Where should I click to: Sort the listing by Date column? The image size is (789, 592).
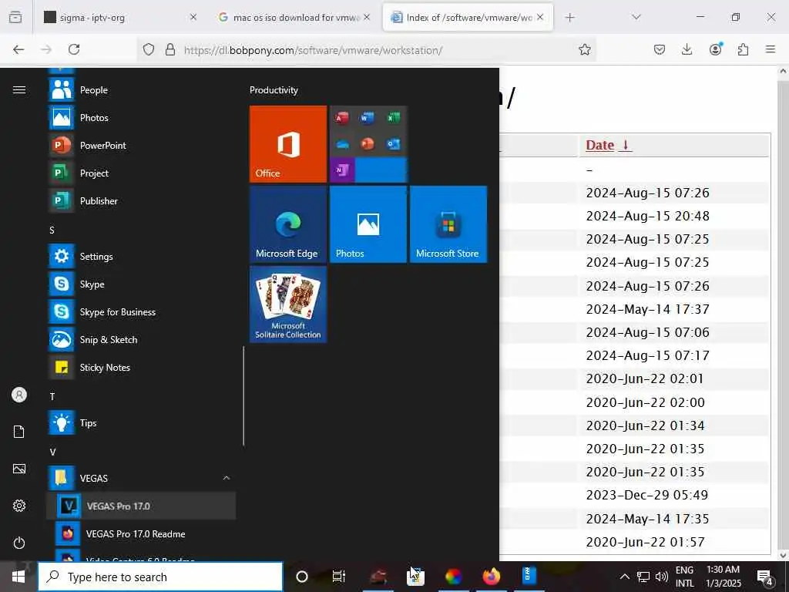pos(609,145)
